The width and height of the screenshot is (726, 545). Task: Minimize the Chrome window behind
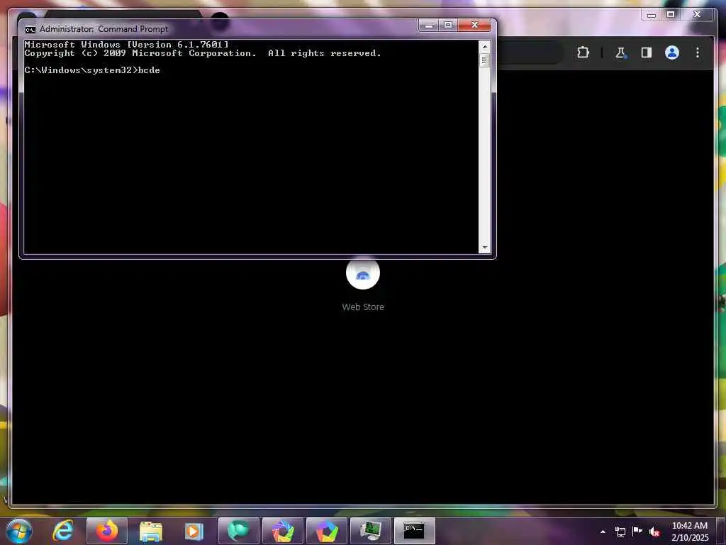pos(652,15)
